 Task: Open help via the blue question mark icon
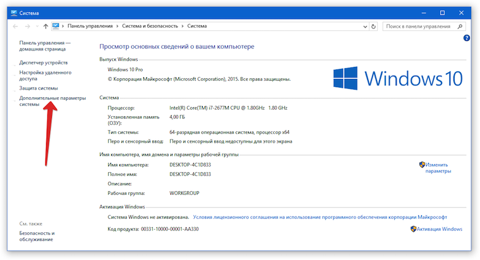point(467,38)
